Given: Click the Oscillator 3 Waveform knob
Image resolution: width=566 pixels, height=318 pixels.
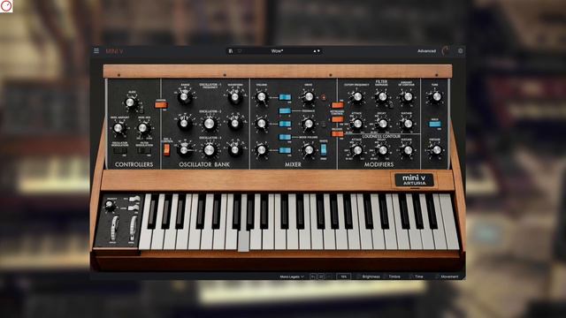Looking at the screenshot, I should coord(235,150).
